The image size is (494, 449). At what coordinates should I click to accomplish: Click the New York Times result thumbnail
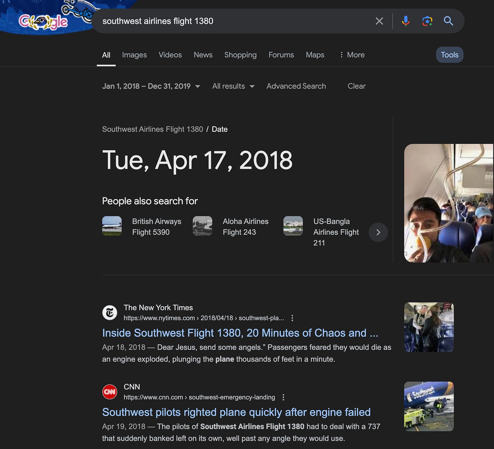point(429,327)
